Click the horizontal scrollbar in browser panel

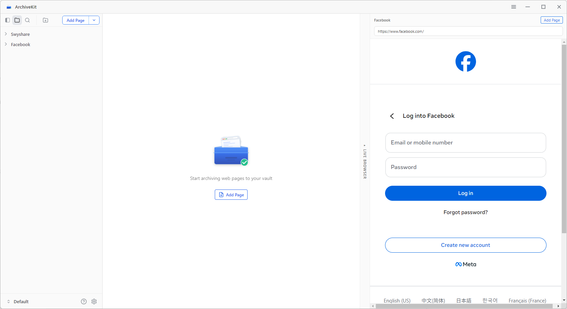pyautogui.click(x=464, y=306)
